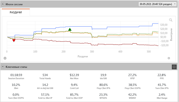Click the zoom out magnifier icon
The height and width of the screenshot is (102, 179).
[x=171, y=20]
